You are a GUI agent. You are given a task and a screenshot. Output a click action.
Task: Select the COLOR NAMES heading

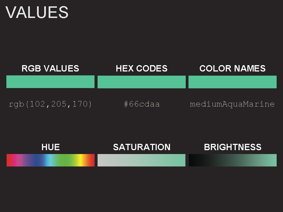click(232, 68)
